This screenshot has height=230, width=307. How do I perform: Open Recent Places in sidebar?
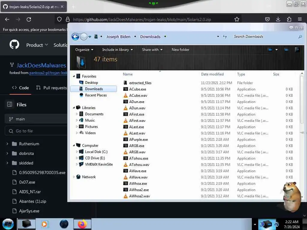pos(96,95)
